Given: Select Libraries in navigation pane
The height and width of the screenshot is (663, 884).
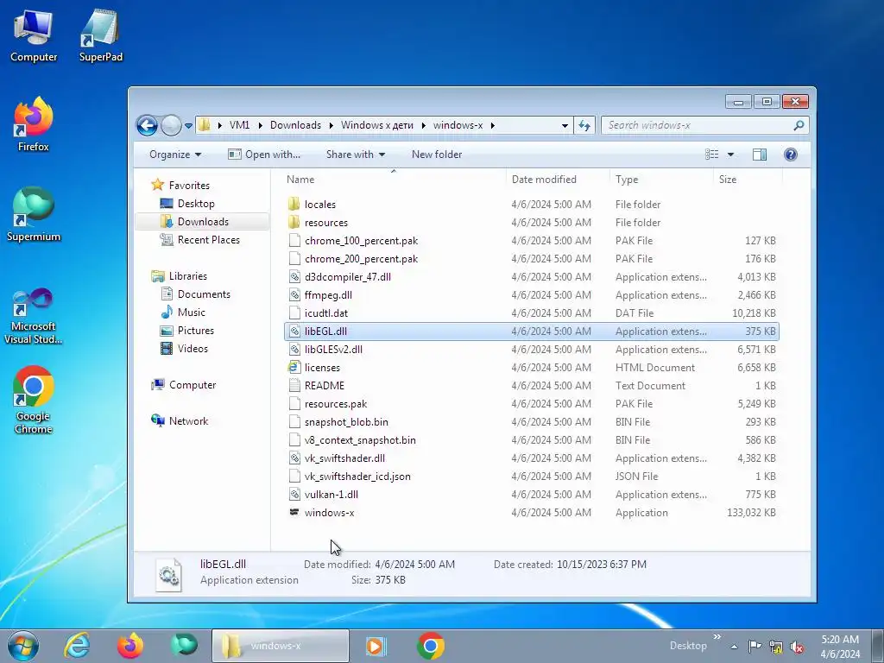Looking at the screenshot, I should coord(187,276).
